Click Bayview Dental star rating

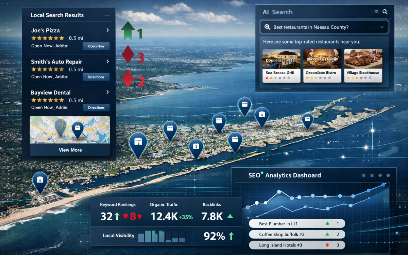[x=48, y=100]
